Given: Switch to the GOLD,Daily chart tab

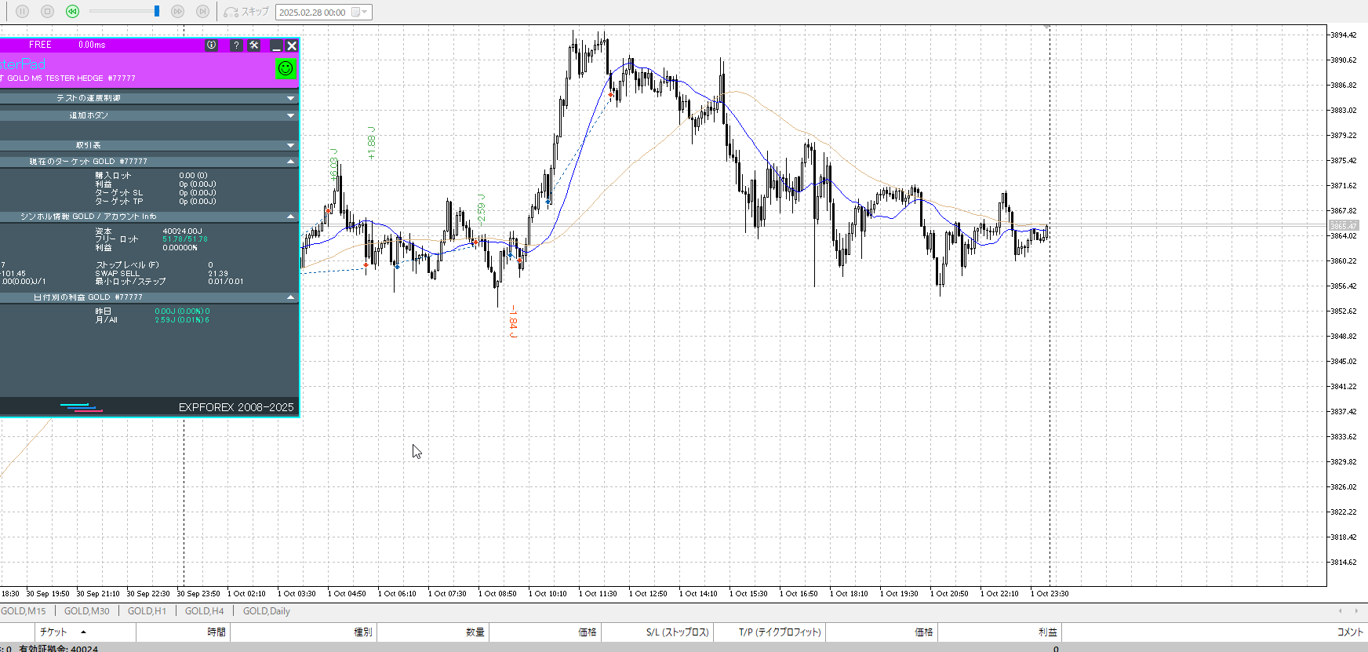Looking at the screenshot, I should pyautogui.click(x=266, y=611).
